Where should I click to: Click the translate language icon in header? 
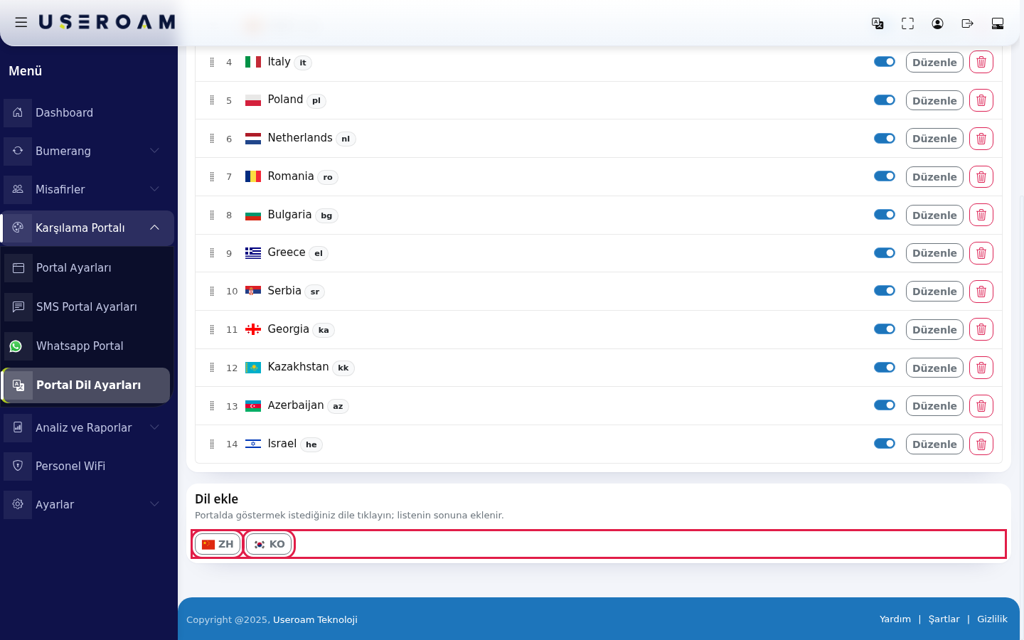coord(878,23)
